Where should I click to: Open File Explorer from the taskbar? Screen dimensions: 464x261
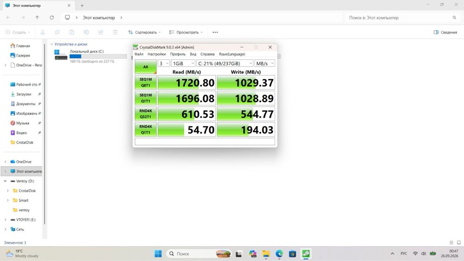click(266, 254)
